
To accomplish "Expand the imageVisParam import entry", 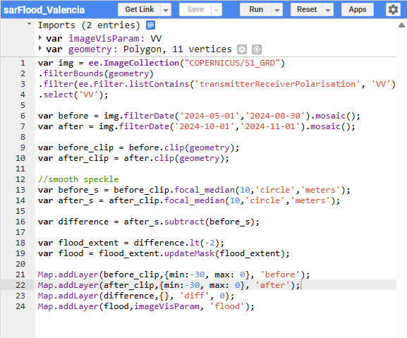I will click(x=40, y=38).
